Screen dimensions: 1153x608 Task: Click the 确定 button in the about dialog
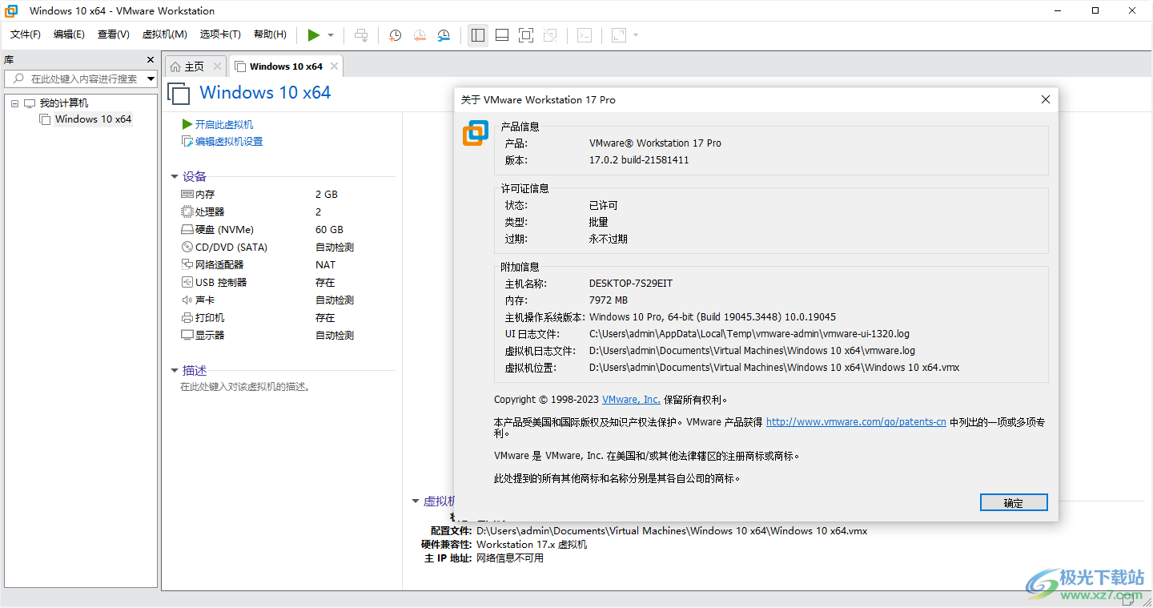click(1013, 502)
